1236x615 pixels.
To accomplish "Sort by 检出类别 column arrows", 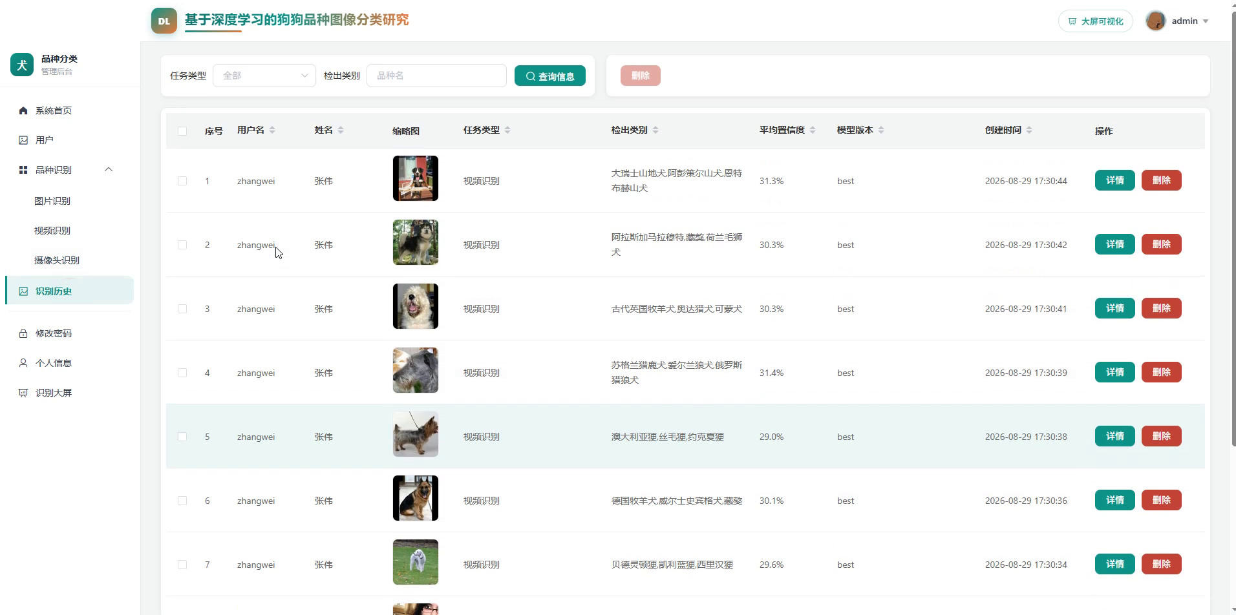I will point(655,130).
